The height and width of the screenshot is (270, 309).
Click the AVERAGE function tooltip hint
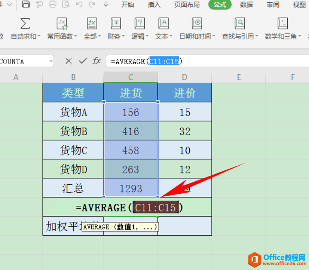120,227
